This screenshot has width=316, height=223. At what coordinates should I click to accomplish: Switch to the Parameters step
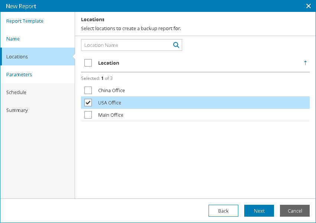19,75
